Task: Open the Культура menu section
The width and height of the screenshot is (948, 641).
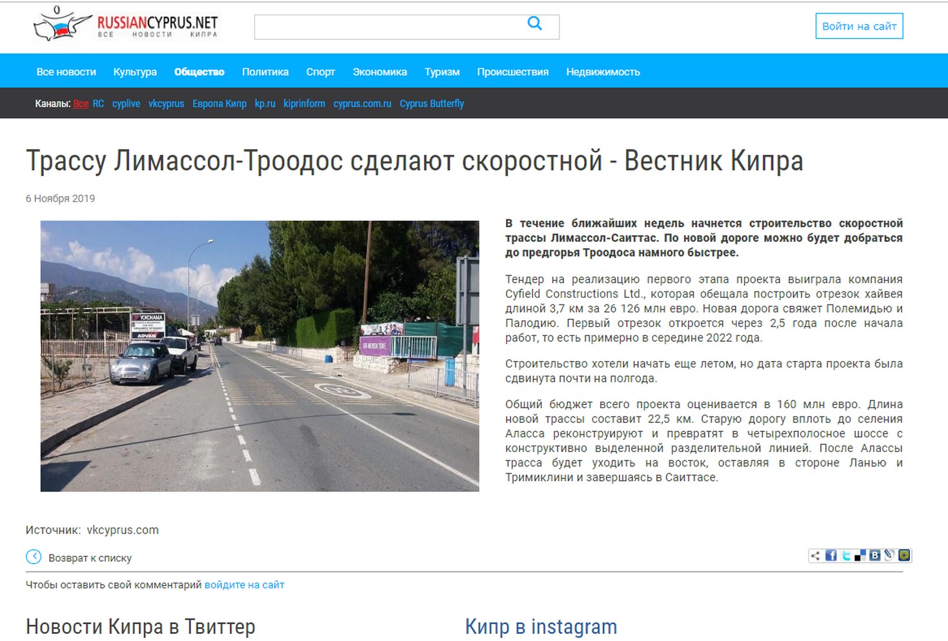Action: [135, 72]
